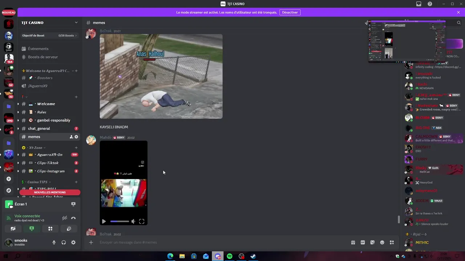Add channel to X9 Zone category
This screenshot has height=261, width=465.
(x=76, y=148)
